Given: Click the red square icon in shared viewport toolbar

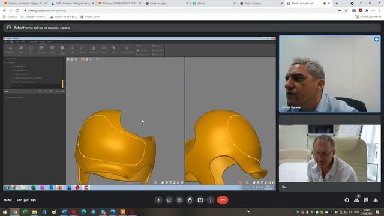Looking at the screenshot, I should pos(83,59).
